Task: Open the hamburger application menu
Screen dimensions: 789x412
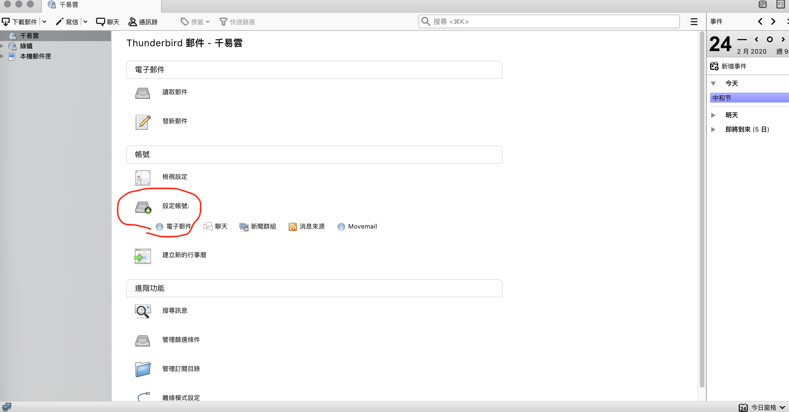Action: click(694, 22)
